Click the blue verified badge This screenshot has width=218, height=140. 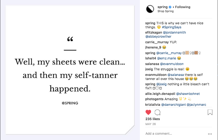pyautogui.click(x=170, y=7)
